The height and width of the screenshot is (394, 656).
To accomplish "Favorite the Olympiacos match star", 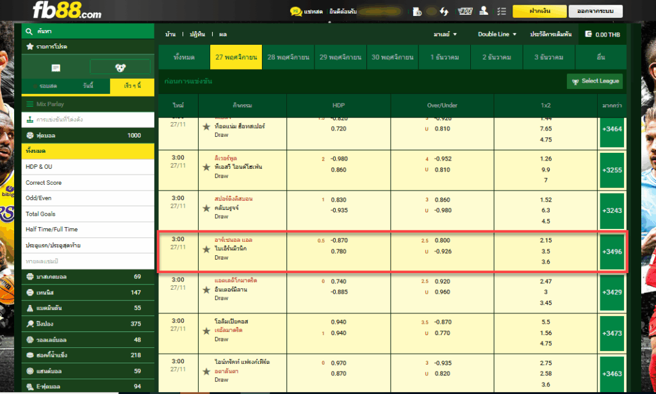I will coord(206,331).
